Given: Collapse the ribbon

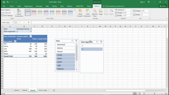Looking at the screenshot, I should coord(167,18).
